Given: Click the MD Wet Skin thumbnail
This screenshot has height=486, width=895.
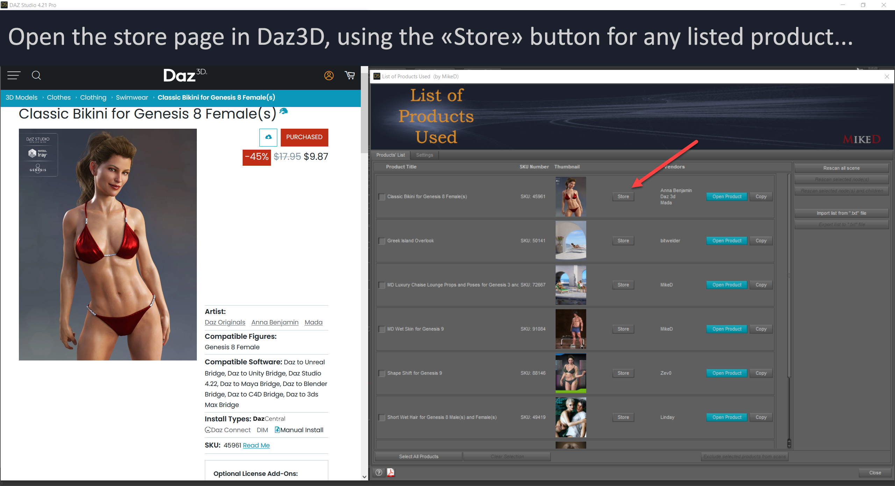Looking at the screenshot, I should (x=571, y=329).
